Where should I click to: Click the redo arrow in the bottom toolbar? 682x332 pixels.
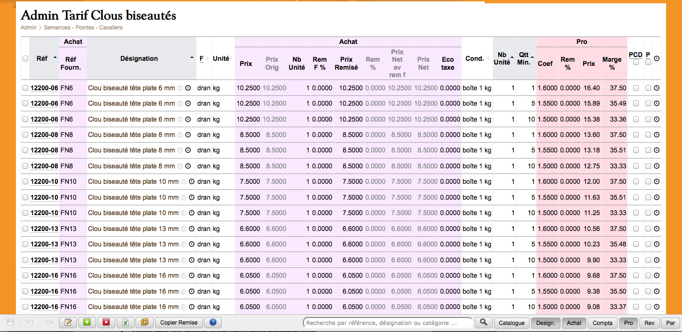point(49,323)
